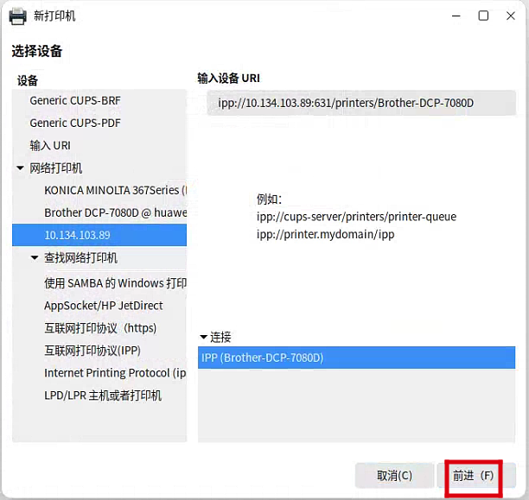Select AppSocket/HP JetDirect option
The height and width of the screenshot is (500, 529).
(104, 306)
